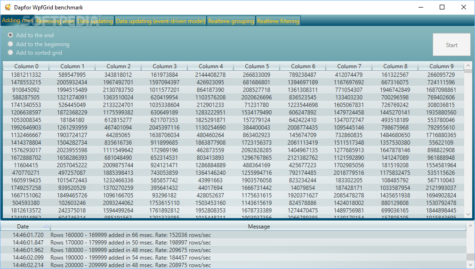The image size is (475, 269).
Task: Select cell 567110043 in Column 9
Action: click(442, 180)
